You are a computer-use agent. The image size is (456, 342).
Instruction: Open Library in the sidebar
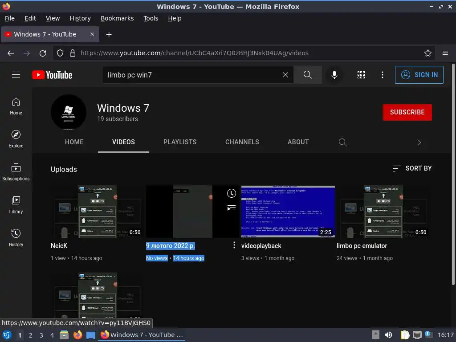(16, 205)
